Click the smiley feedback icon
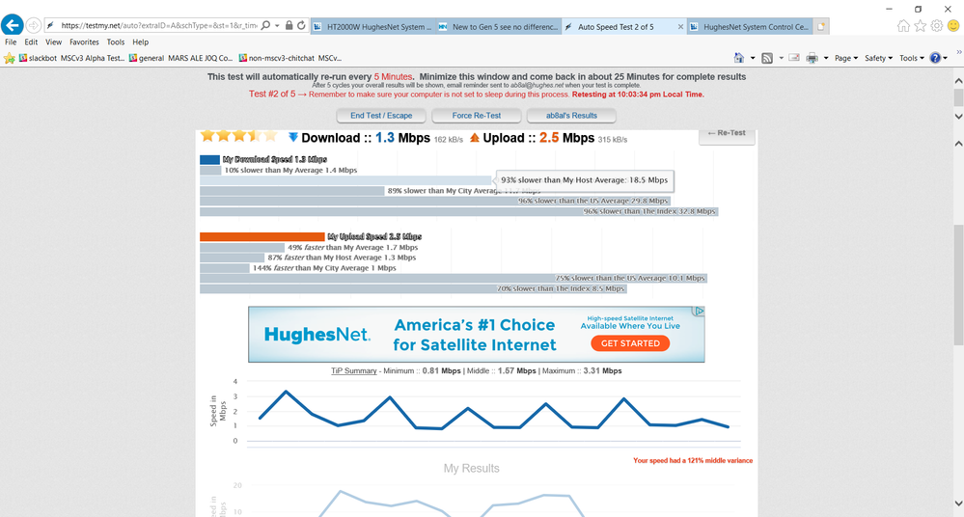 point(952,26)
